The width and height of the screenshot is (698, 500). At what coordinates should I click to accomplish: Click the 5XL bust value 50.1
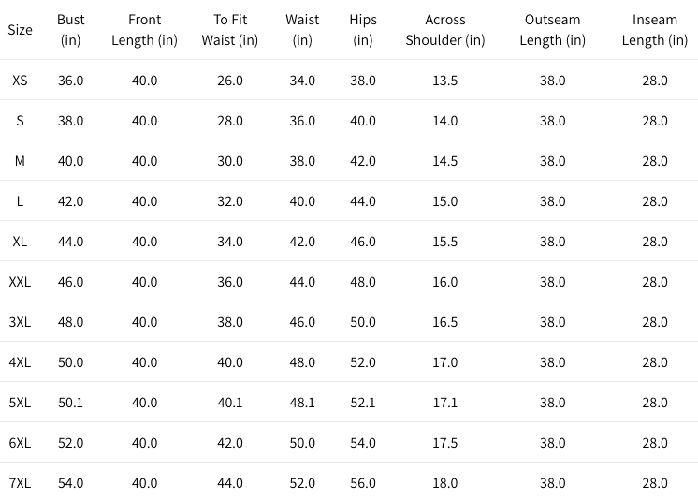tap(71, 403)
